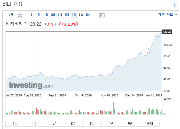The height and width of the screenshot is (129, 180).
Task: Click the news table icon in toolbar
Action: point(102,15)
